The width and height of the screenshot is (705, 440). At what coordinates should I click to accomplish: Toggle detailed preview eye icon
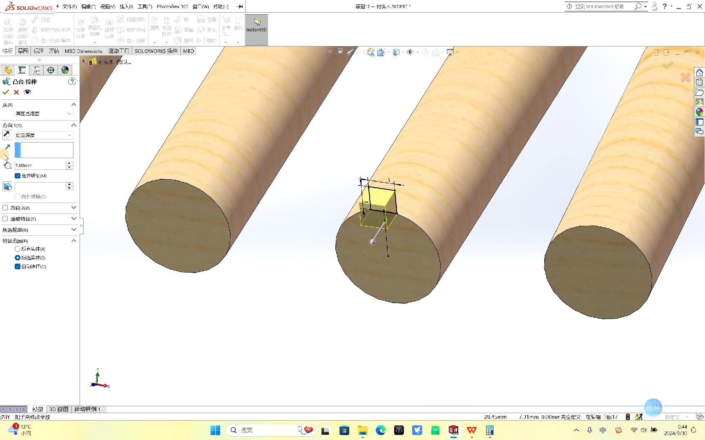(27, 92)
